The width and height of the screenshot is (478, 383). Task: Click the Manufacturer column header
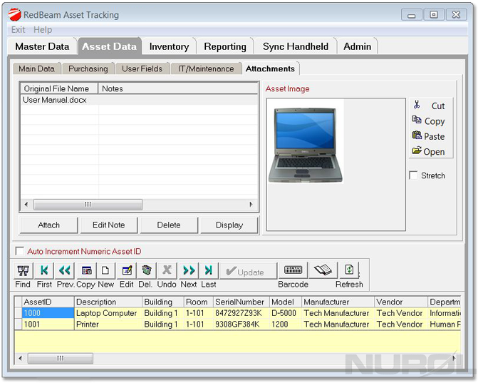click(x=338, y=302)
